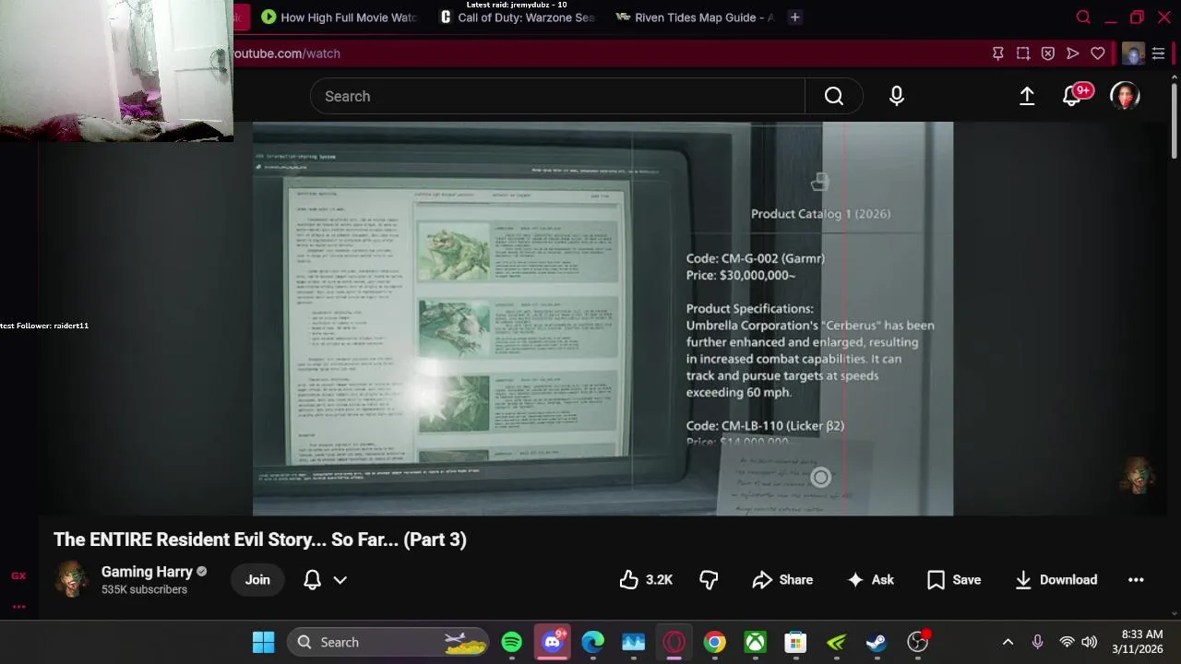This screenshot has height=664, width=1181.
Task: Open sidebar three-dot setup menu
Action: 18,607
